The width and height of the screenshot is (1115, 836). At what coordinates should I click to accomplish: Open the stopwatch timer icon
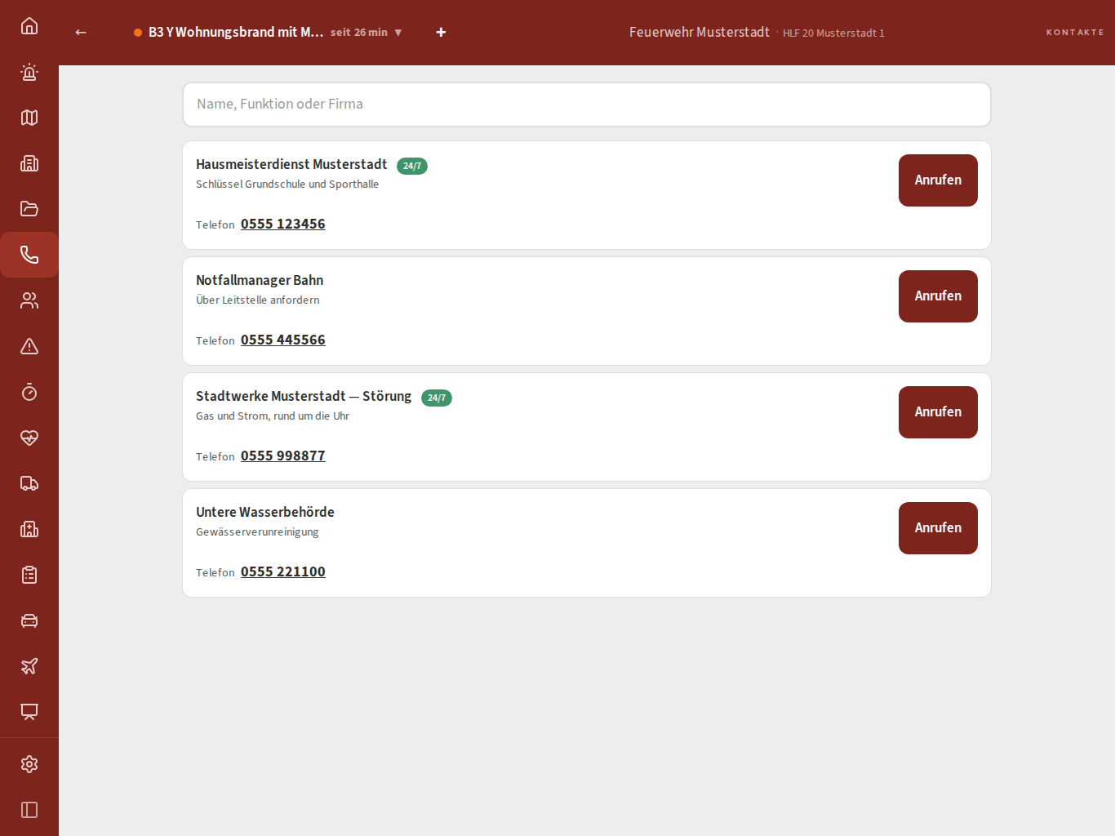(29, 392)
